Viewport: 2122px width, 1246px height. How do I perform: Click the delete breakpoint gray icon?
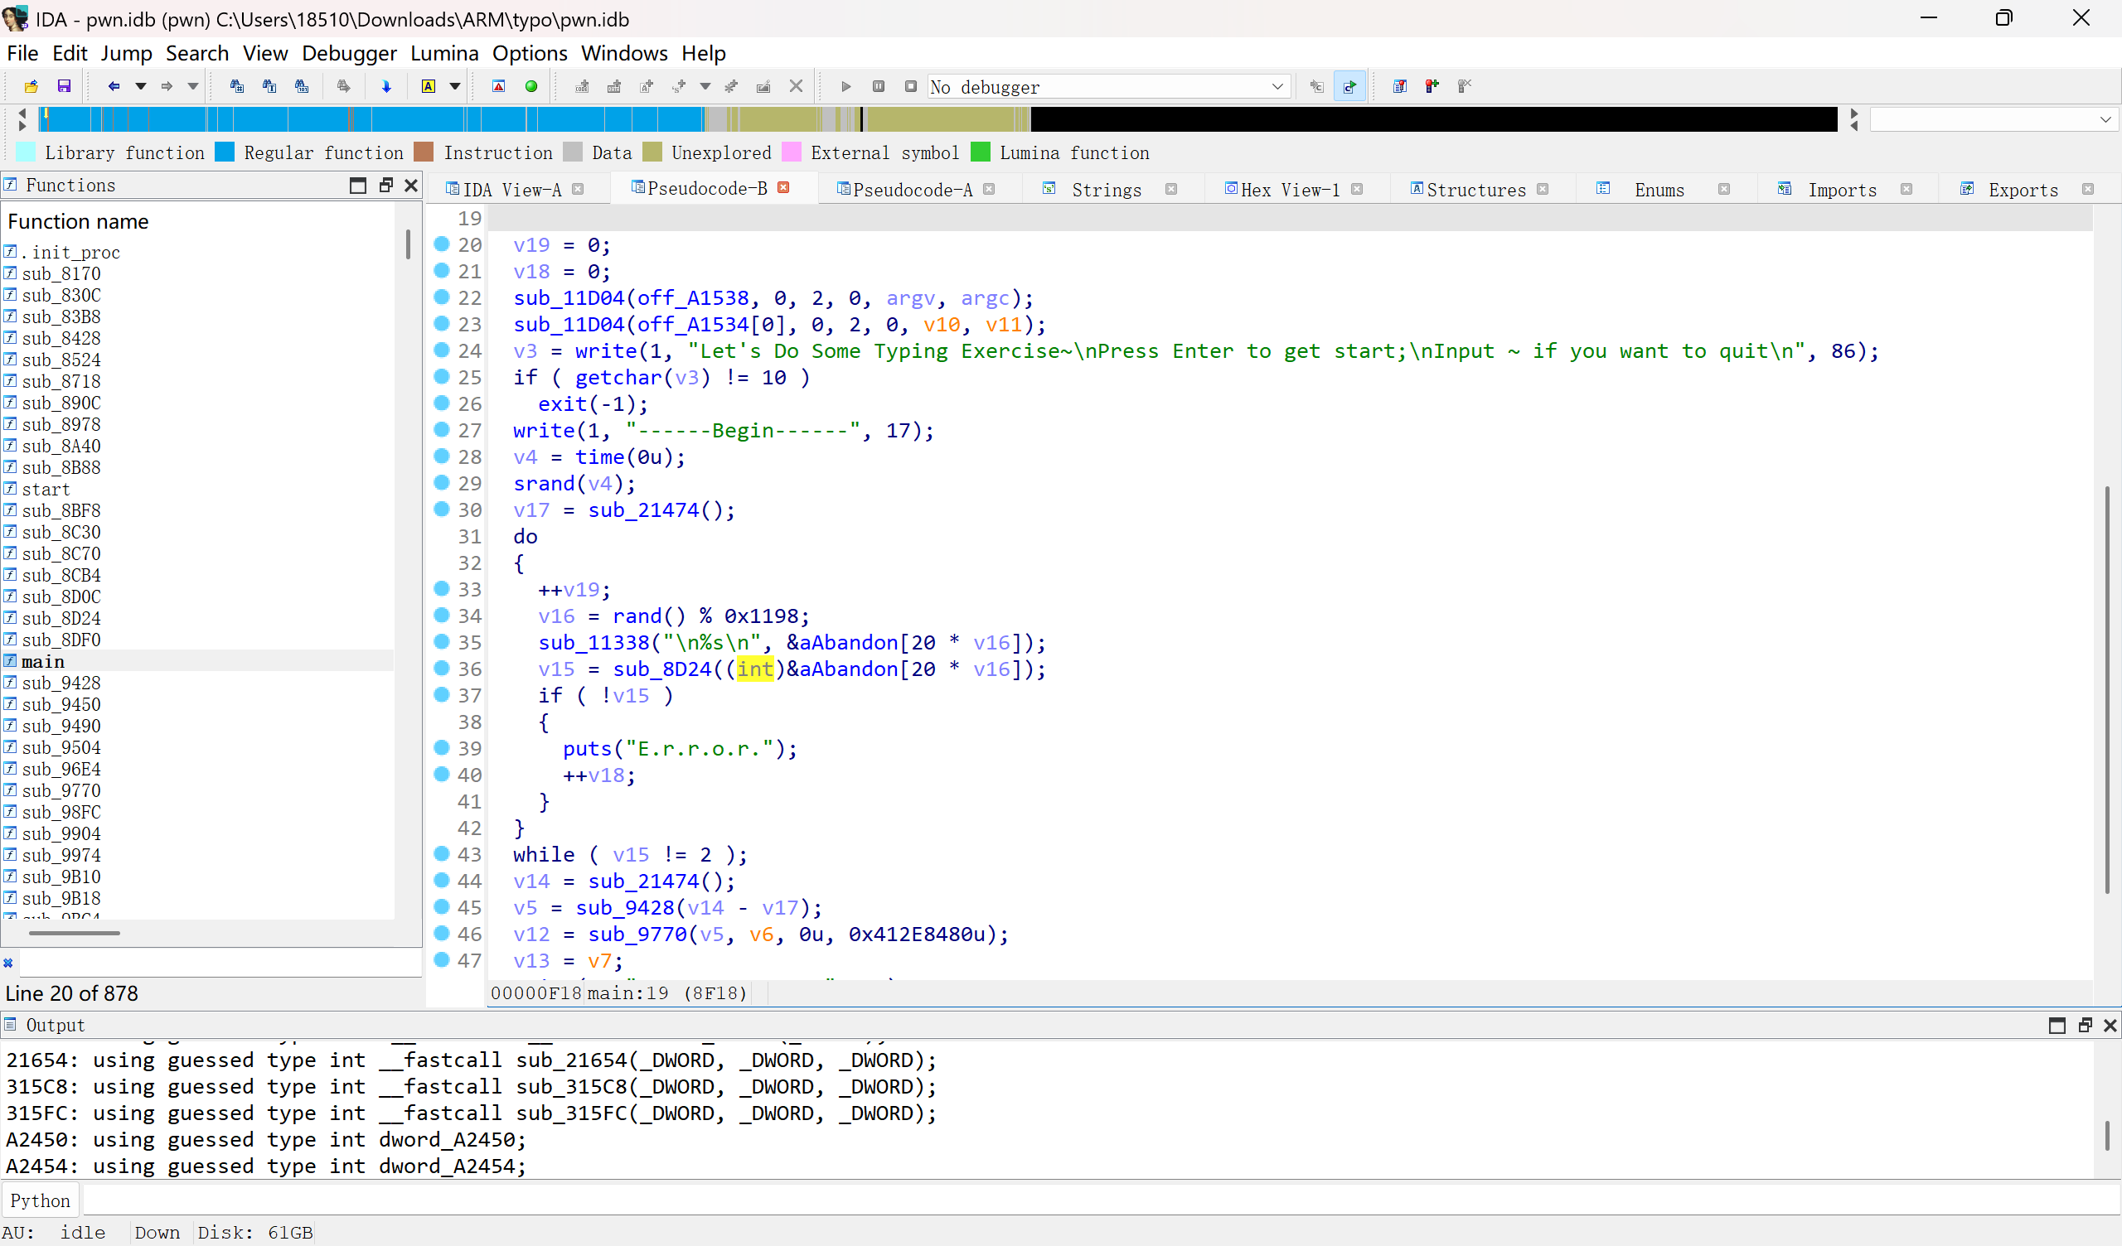pyautogui.click(x=1465, y=86)
